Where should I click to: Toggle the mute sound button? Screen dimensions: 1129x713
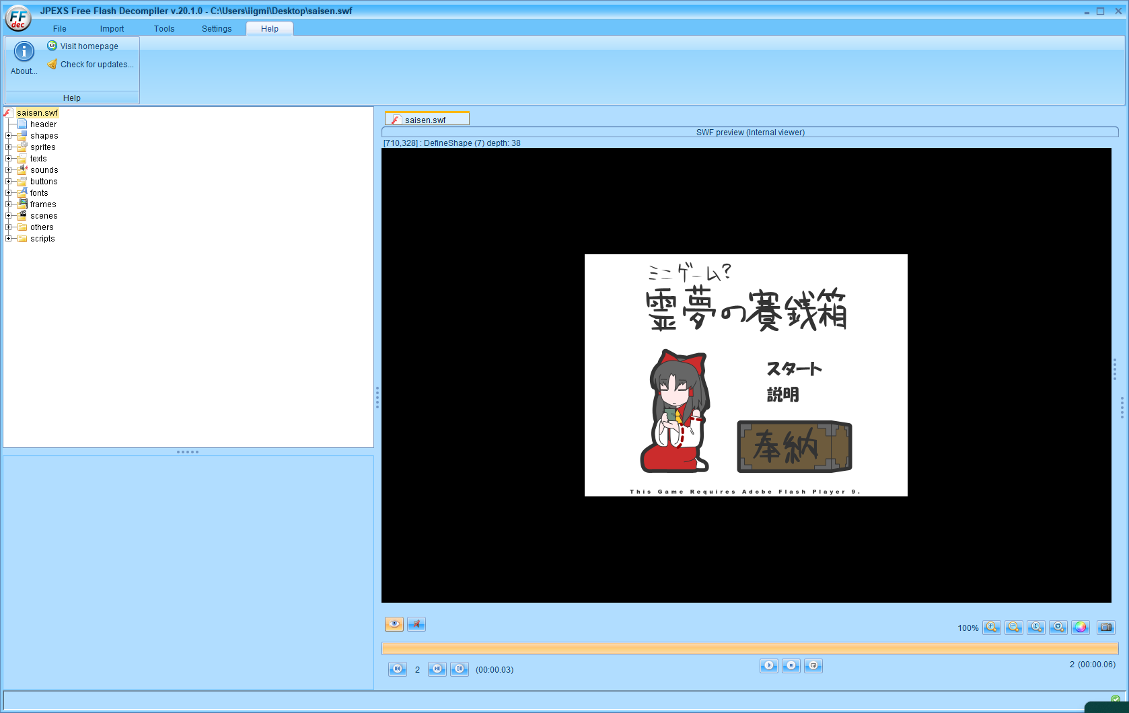point(416,624)
